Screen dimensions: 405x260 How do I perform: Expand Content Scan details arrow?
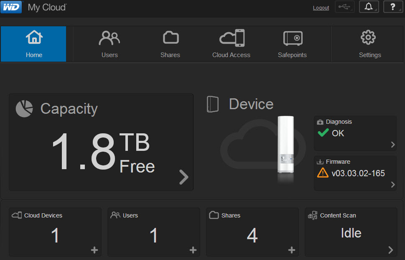point(390,250)
